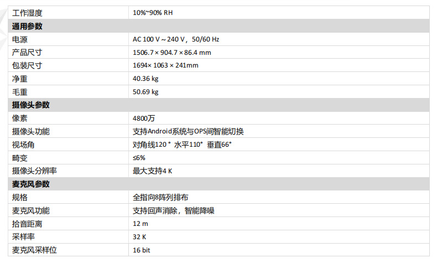Click the 产品尺寸 row label
The height and width of the screenshot is (263, 437).
click(x=27, y=53)
